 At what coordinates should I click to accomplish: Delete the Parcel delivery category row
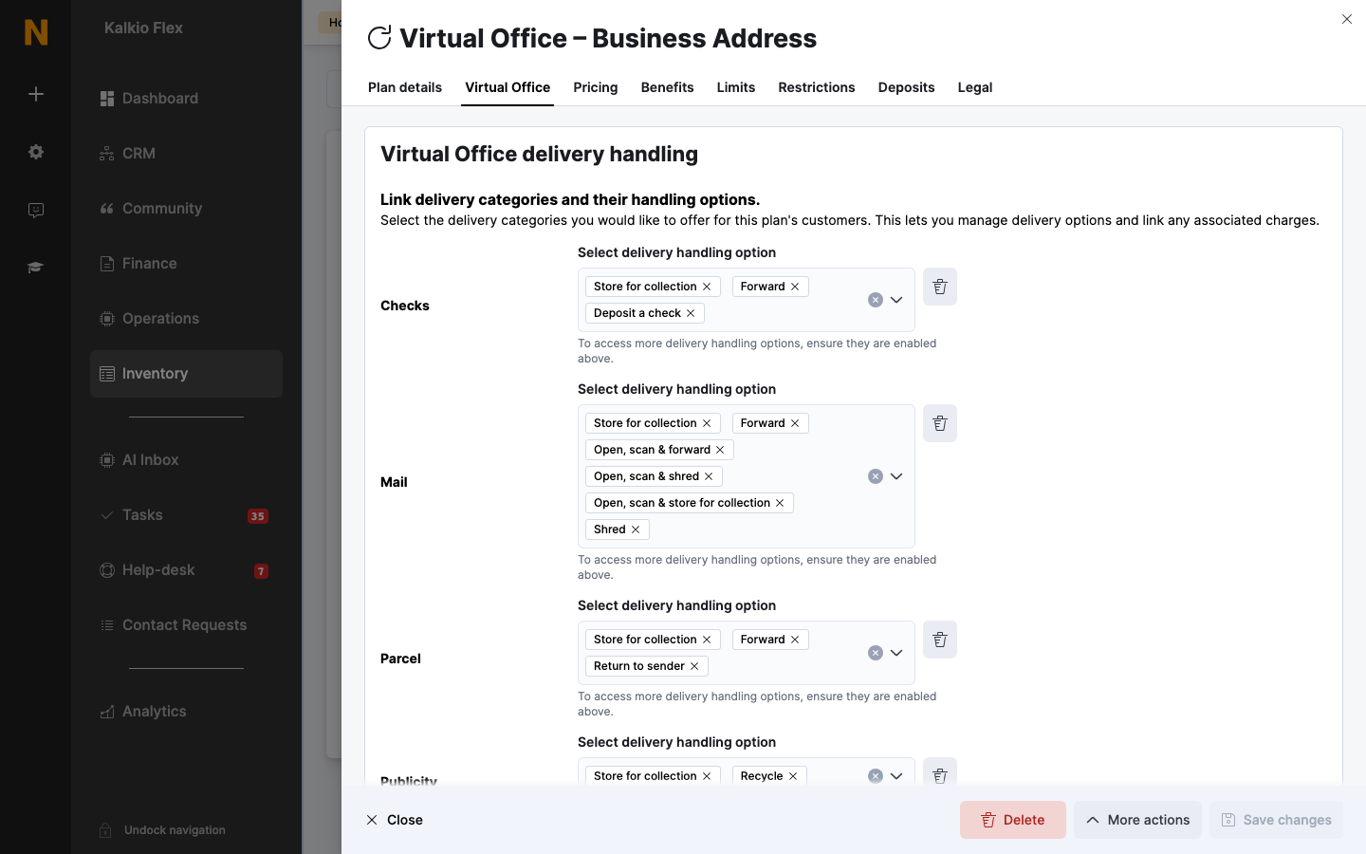point(940,640)
